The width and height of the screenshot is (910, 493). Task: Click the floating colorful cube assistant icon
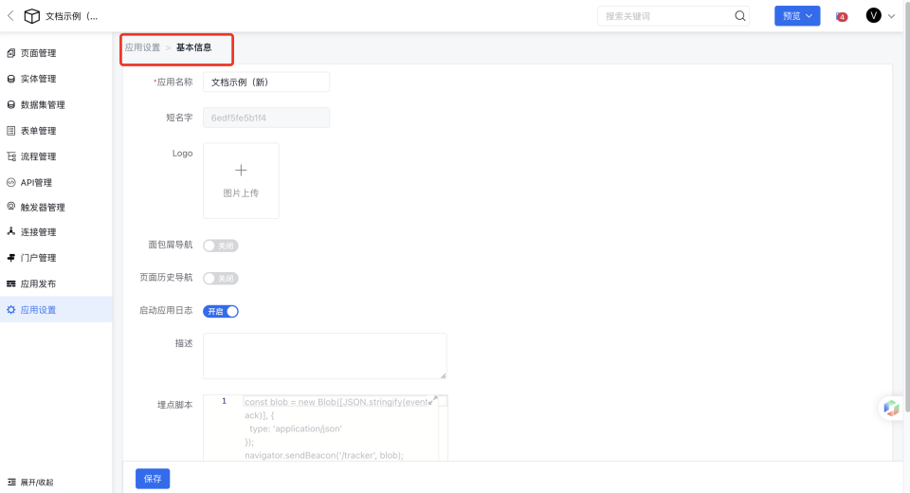point(891,408)
